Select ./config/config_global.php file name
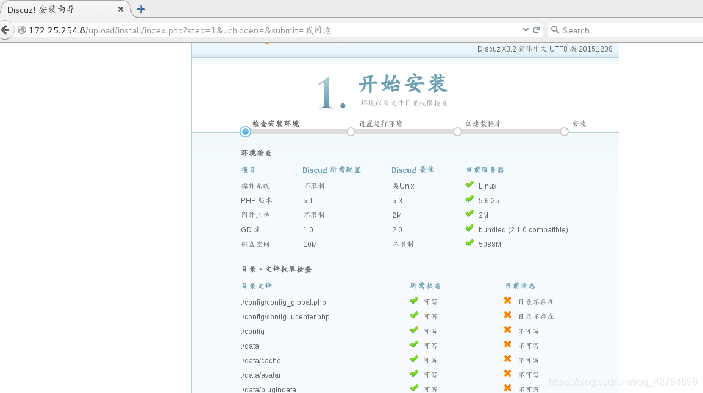The width and height of the screenshot is (703, 393). [x=284, y=302]
